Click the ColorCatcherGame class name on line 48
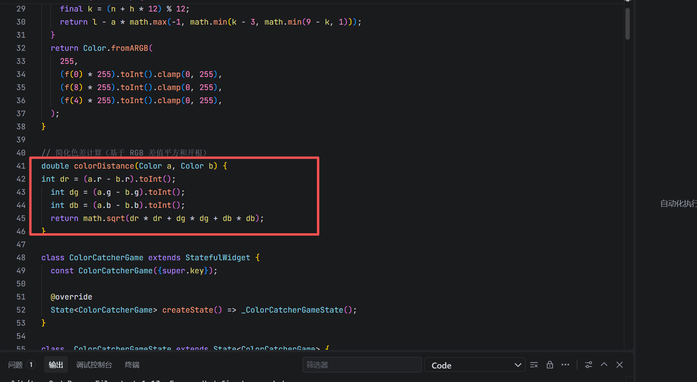 coord(106,257)
